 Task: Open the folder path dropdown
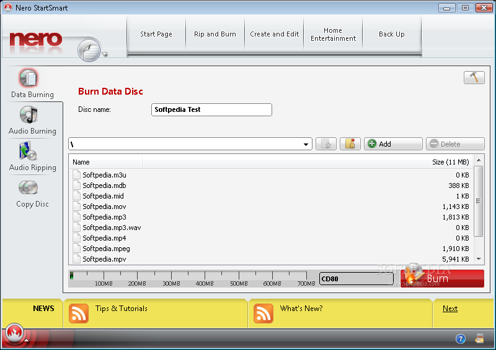(306, 144)
